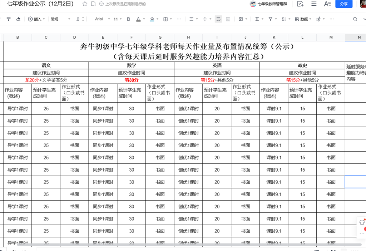Click the text style A icon

(327, 4)
